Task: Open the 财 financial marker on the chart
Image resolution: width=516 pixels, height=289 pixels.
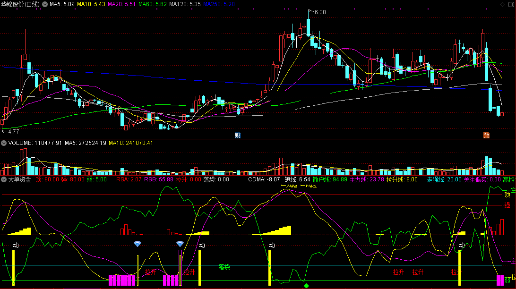Action: click(x=238, y=135)
